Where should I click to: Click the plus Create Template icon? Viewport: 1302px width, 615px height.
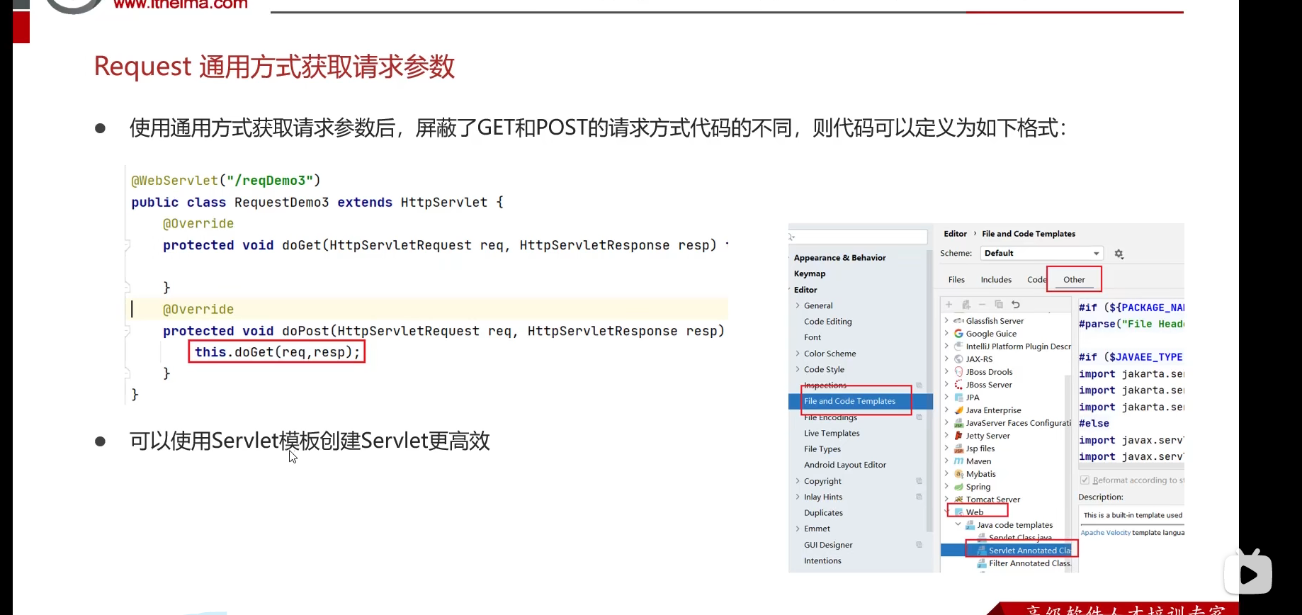[949, 305]
